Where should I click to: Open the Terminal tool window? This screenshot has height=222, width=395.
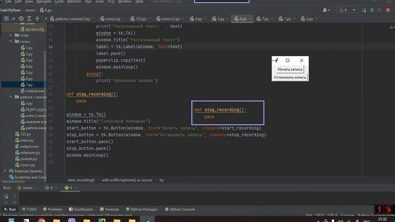[109, 210]
